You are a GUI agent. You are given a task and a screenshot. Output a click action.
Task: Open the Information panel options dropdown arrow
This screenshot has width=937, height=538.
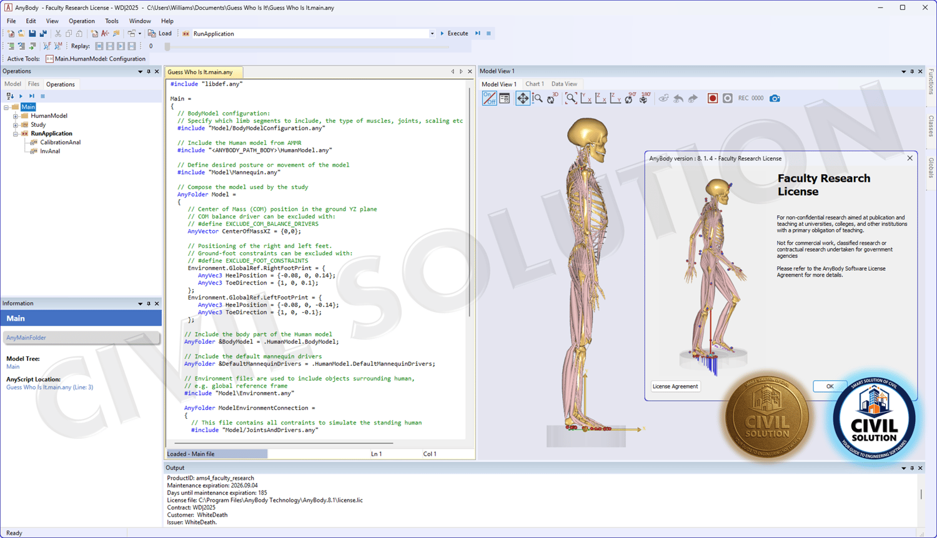[140, 304]
